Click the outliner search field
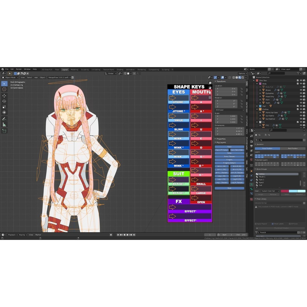 tap(276, 73)
